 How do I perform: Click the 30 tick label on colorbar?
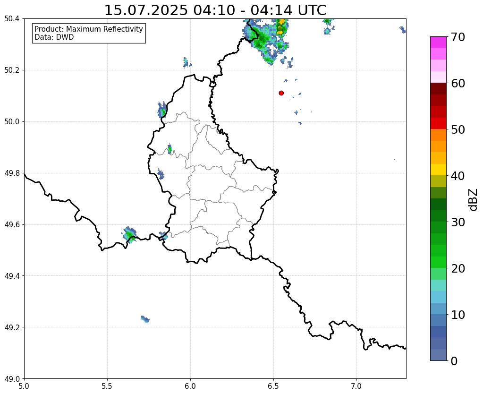pyautogui.click(x=458, y=222)
